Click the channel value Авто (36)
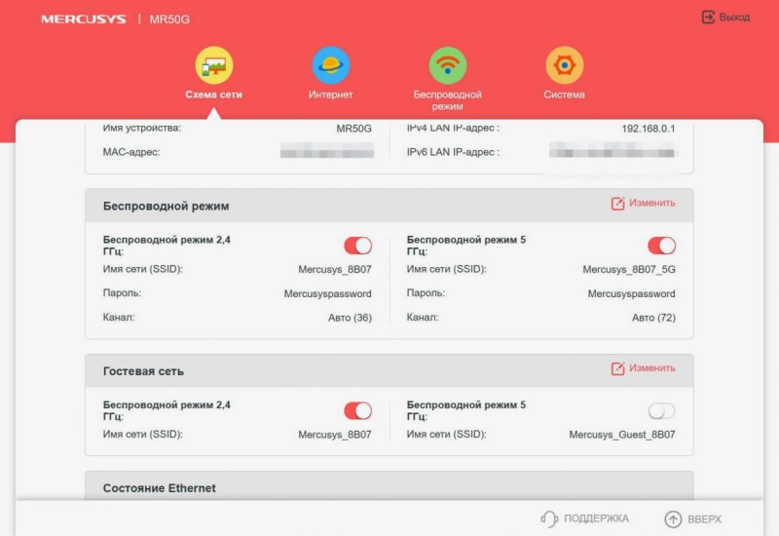 point(350,318)
